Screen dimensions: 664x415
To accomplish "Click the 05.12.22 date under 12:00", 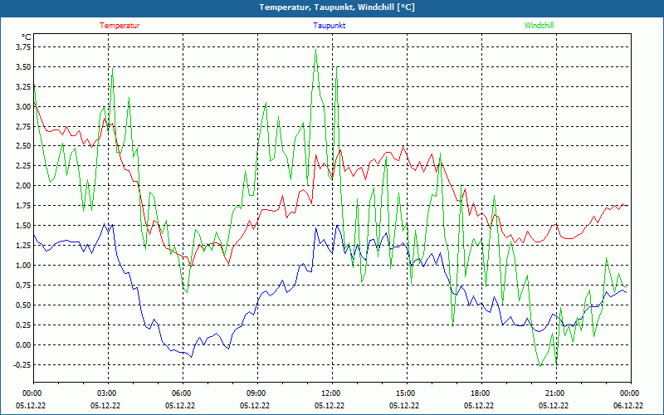I will click(329, 406).
